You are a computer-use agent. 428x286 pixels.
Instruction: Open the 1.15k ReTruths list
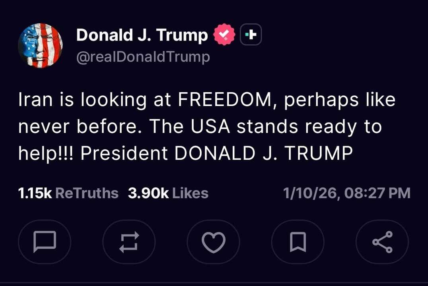68,193
